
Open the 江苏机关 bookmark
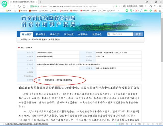(111, 11)
